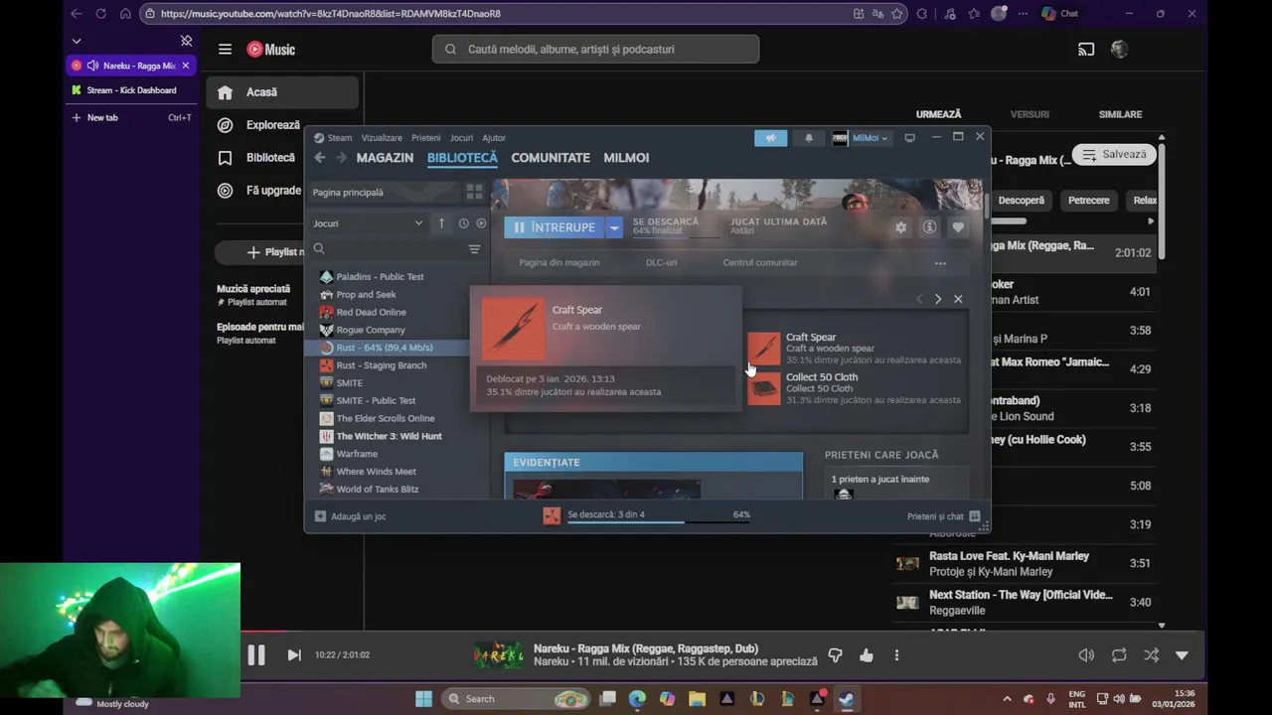Select The Witcher 3: Wild Hunt in library

coord(389,436)
